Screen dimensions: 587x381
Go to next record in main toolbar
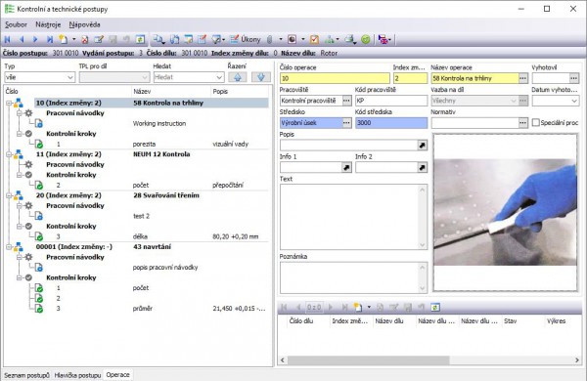click(x=35, y=39)
